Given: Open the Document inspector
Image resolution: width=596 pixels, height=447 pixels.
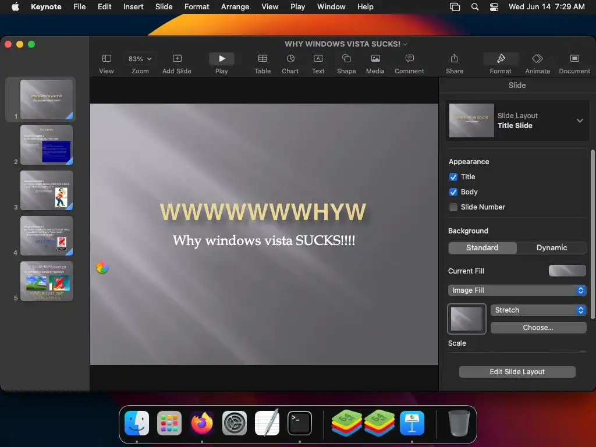Looking at the screenshot, I should 574,63.
